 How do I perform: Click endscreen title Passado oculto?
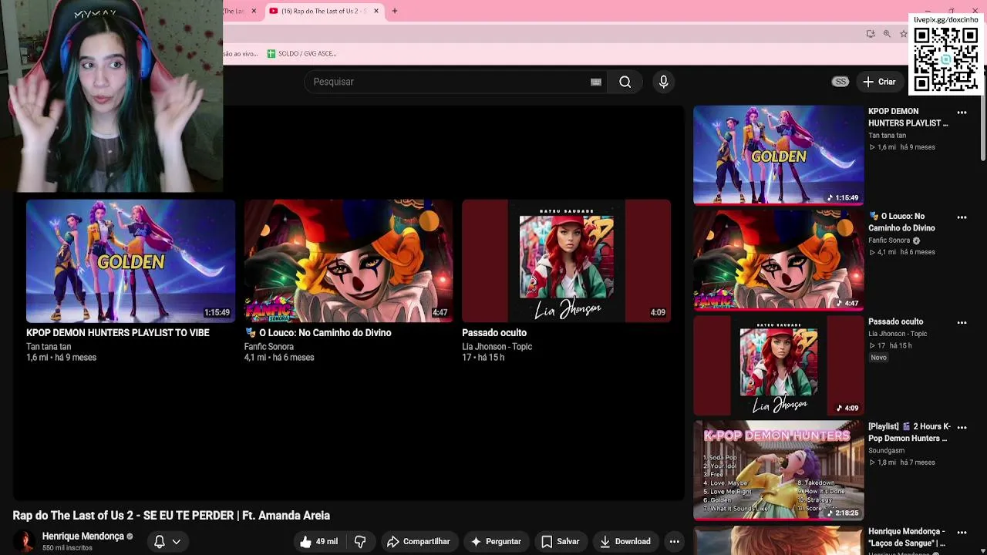[x=494, y=333]
